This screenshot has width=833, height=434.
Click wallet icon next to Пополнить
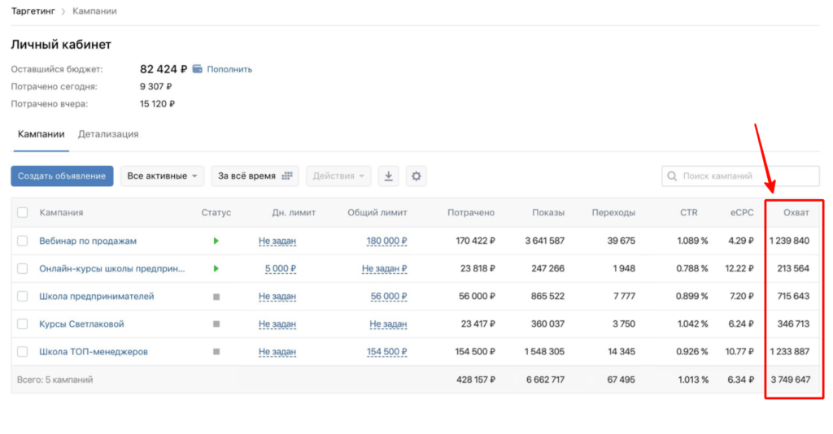(x=198, y=69)
